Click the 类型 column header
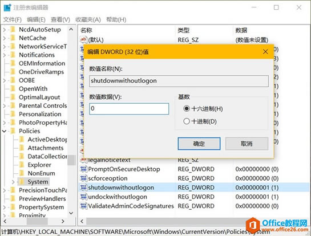Image resolution: width=311 pixels, height=236 pixels. 184,30
